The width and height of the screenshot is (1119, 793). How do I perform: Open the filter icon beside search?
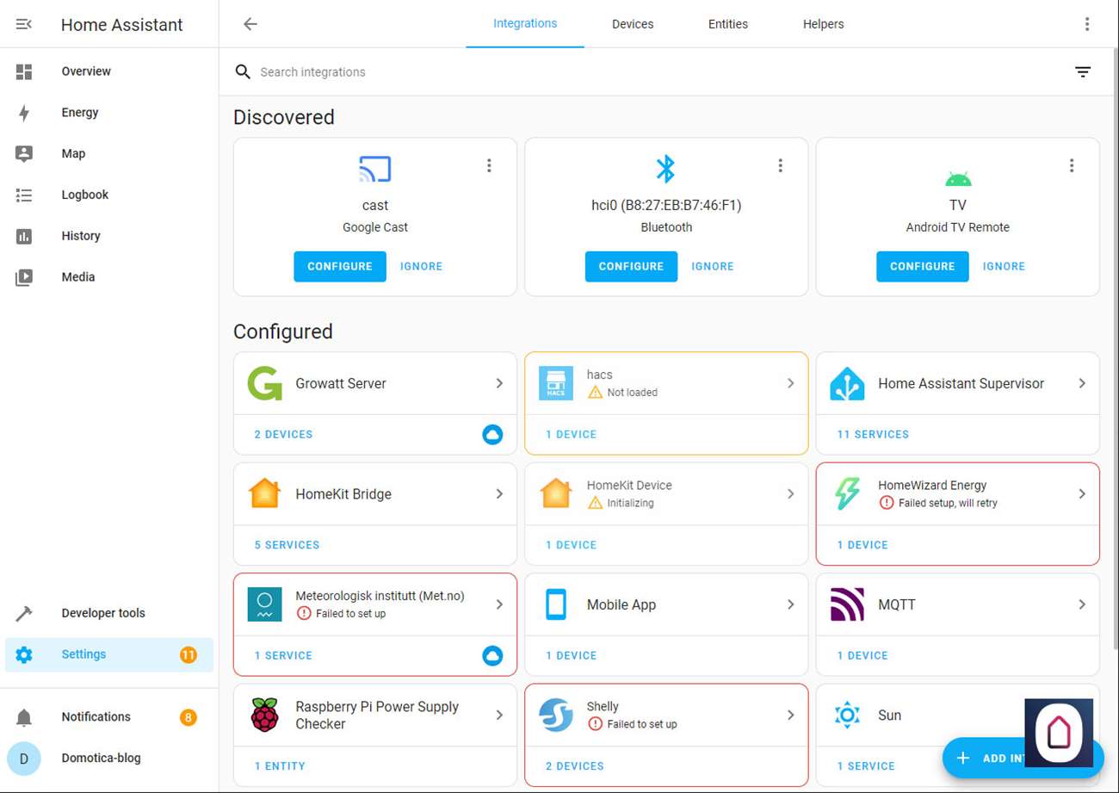(x=1083, y=72)
